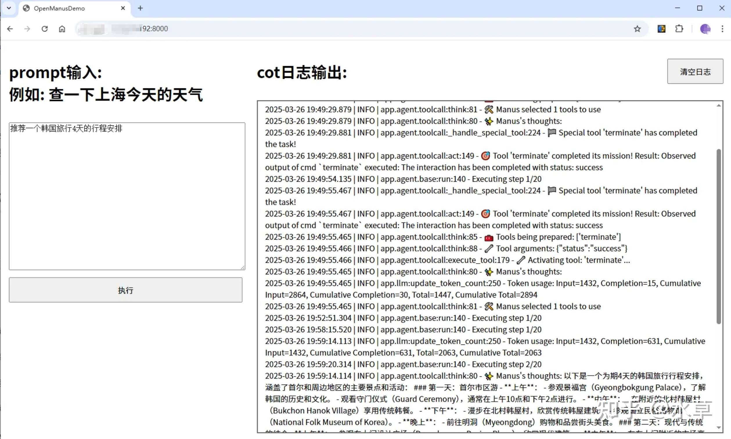This screenshot has height=439, width=731.
Task: Click the OpenManusDemo tab favicon
Action: coord(26,8)
